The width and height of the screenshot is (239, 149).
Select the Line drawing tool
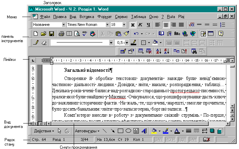[104, 131]
